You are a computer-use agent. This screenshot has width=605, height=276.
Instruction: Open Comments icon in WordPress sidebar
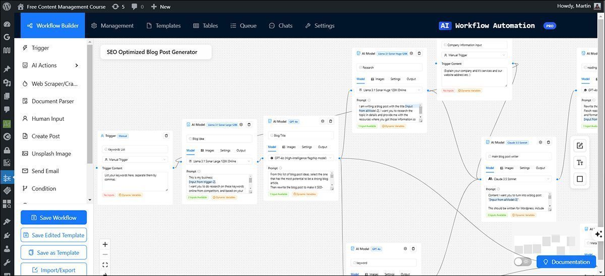click(7, 109)
